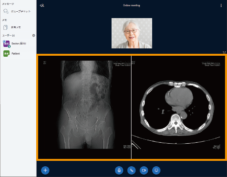Toggle the user list panel icon
Viewport: 227px width, 177px height.
pyautogui.click(x=42, y=5)
